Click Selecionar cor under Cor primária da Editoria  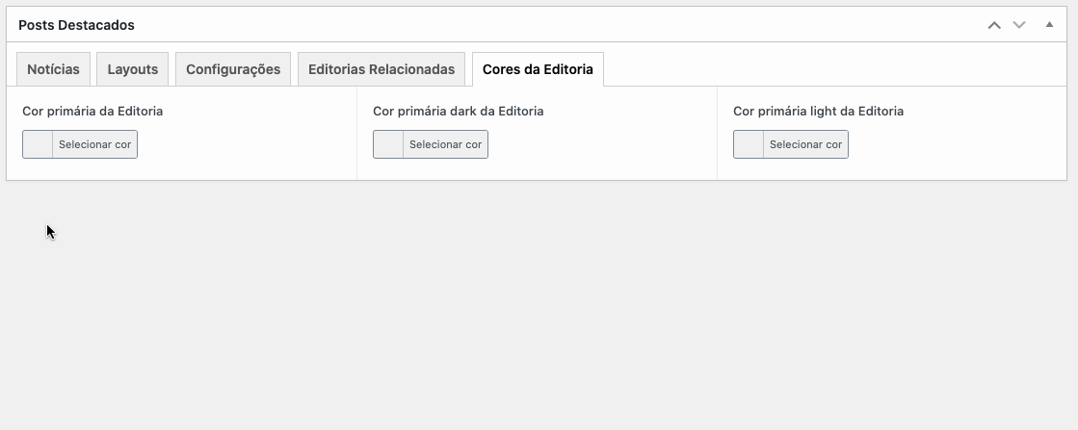click(94, 144)
